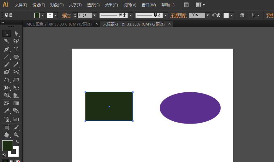The height and width of the screenshot is (162, 274).
Task: Click the Align to selection icon
Action: coord(254,15)
